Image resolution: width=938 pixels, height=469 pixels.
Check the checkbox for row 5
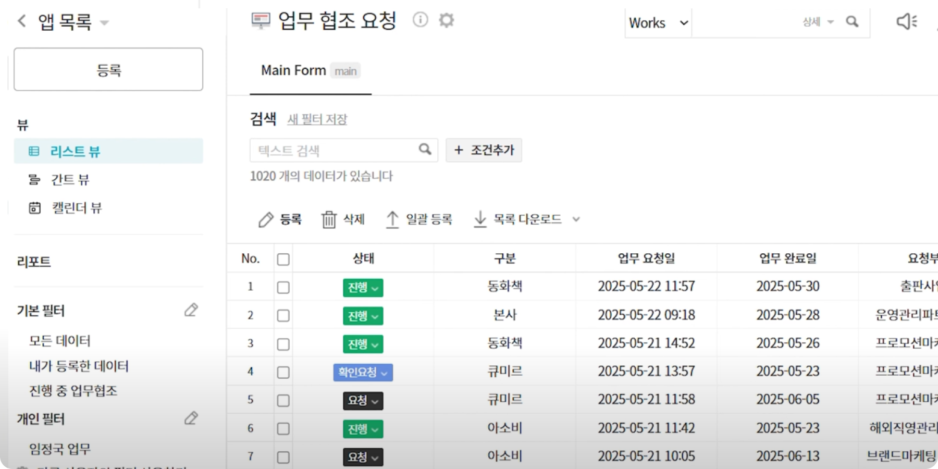(x=283, y=400)
